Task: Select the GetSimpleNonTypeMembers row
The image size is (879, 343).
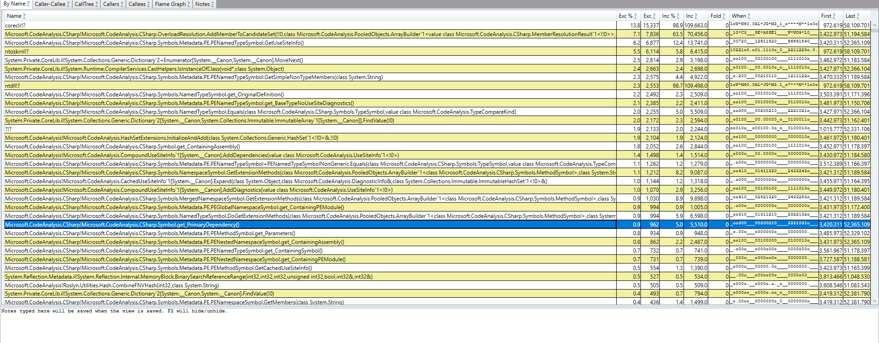Action: pyautogui.click(x=437, y=77)
